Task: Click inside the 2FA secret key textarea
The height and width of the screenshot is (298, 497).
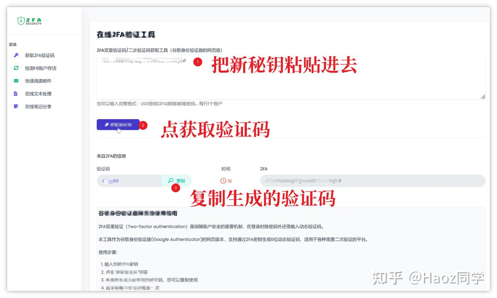Action: (x=291, y=77)
